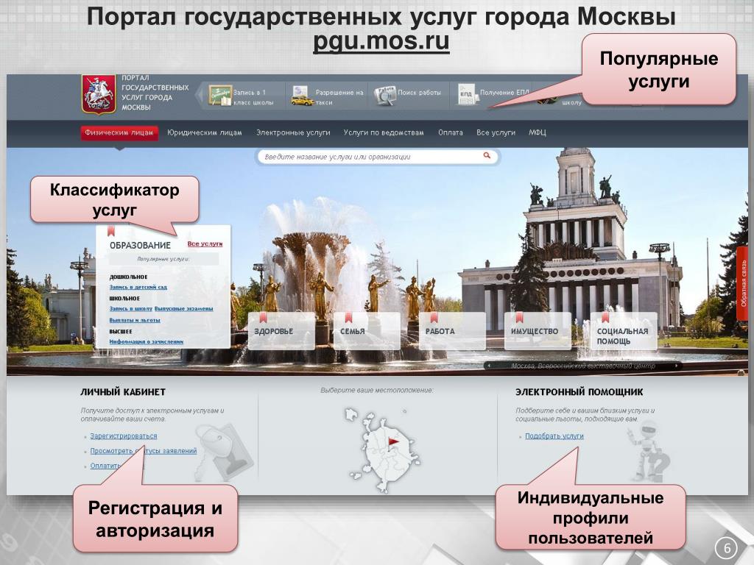The image size is (754, 565).
Task: Expand the Имущество category tile
Action: [537, 331]
